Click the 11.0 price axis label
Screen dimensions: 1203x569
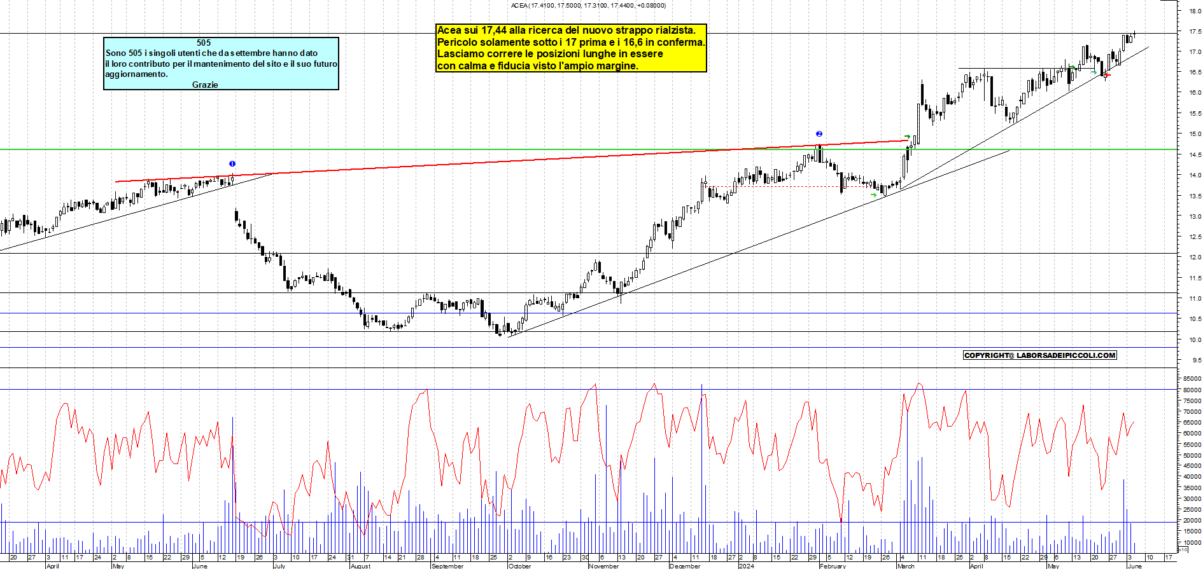pyautogui.click(x=1195, y=298)
